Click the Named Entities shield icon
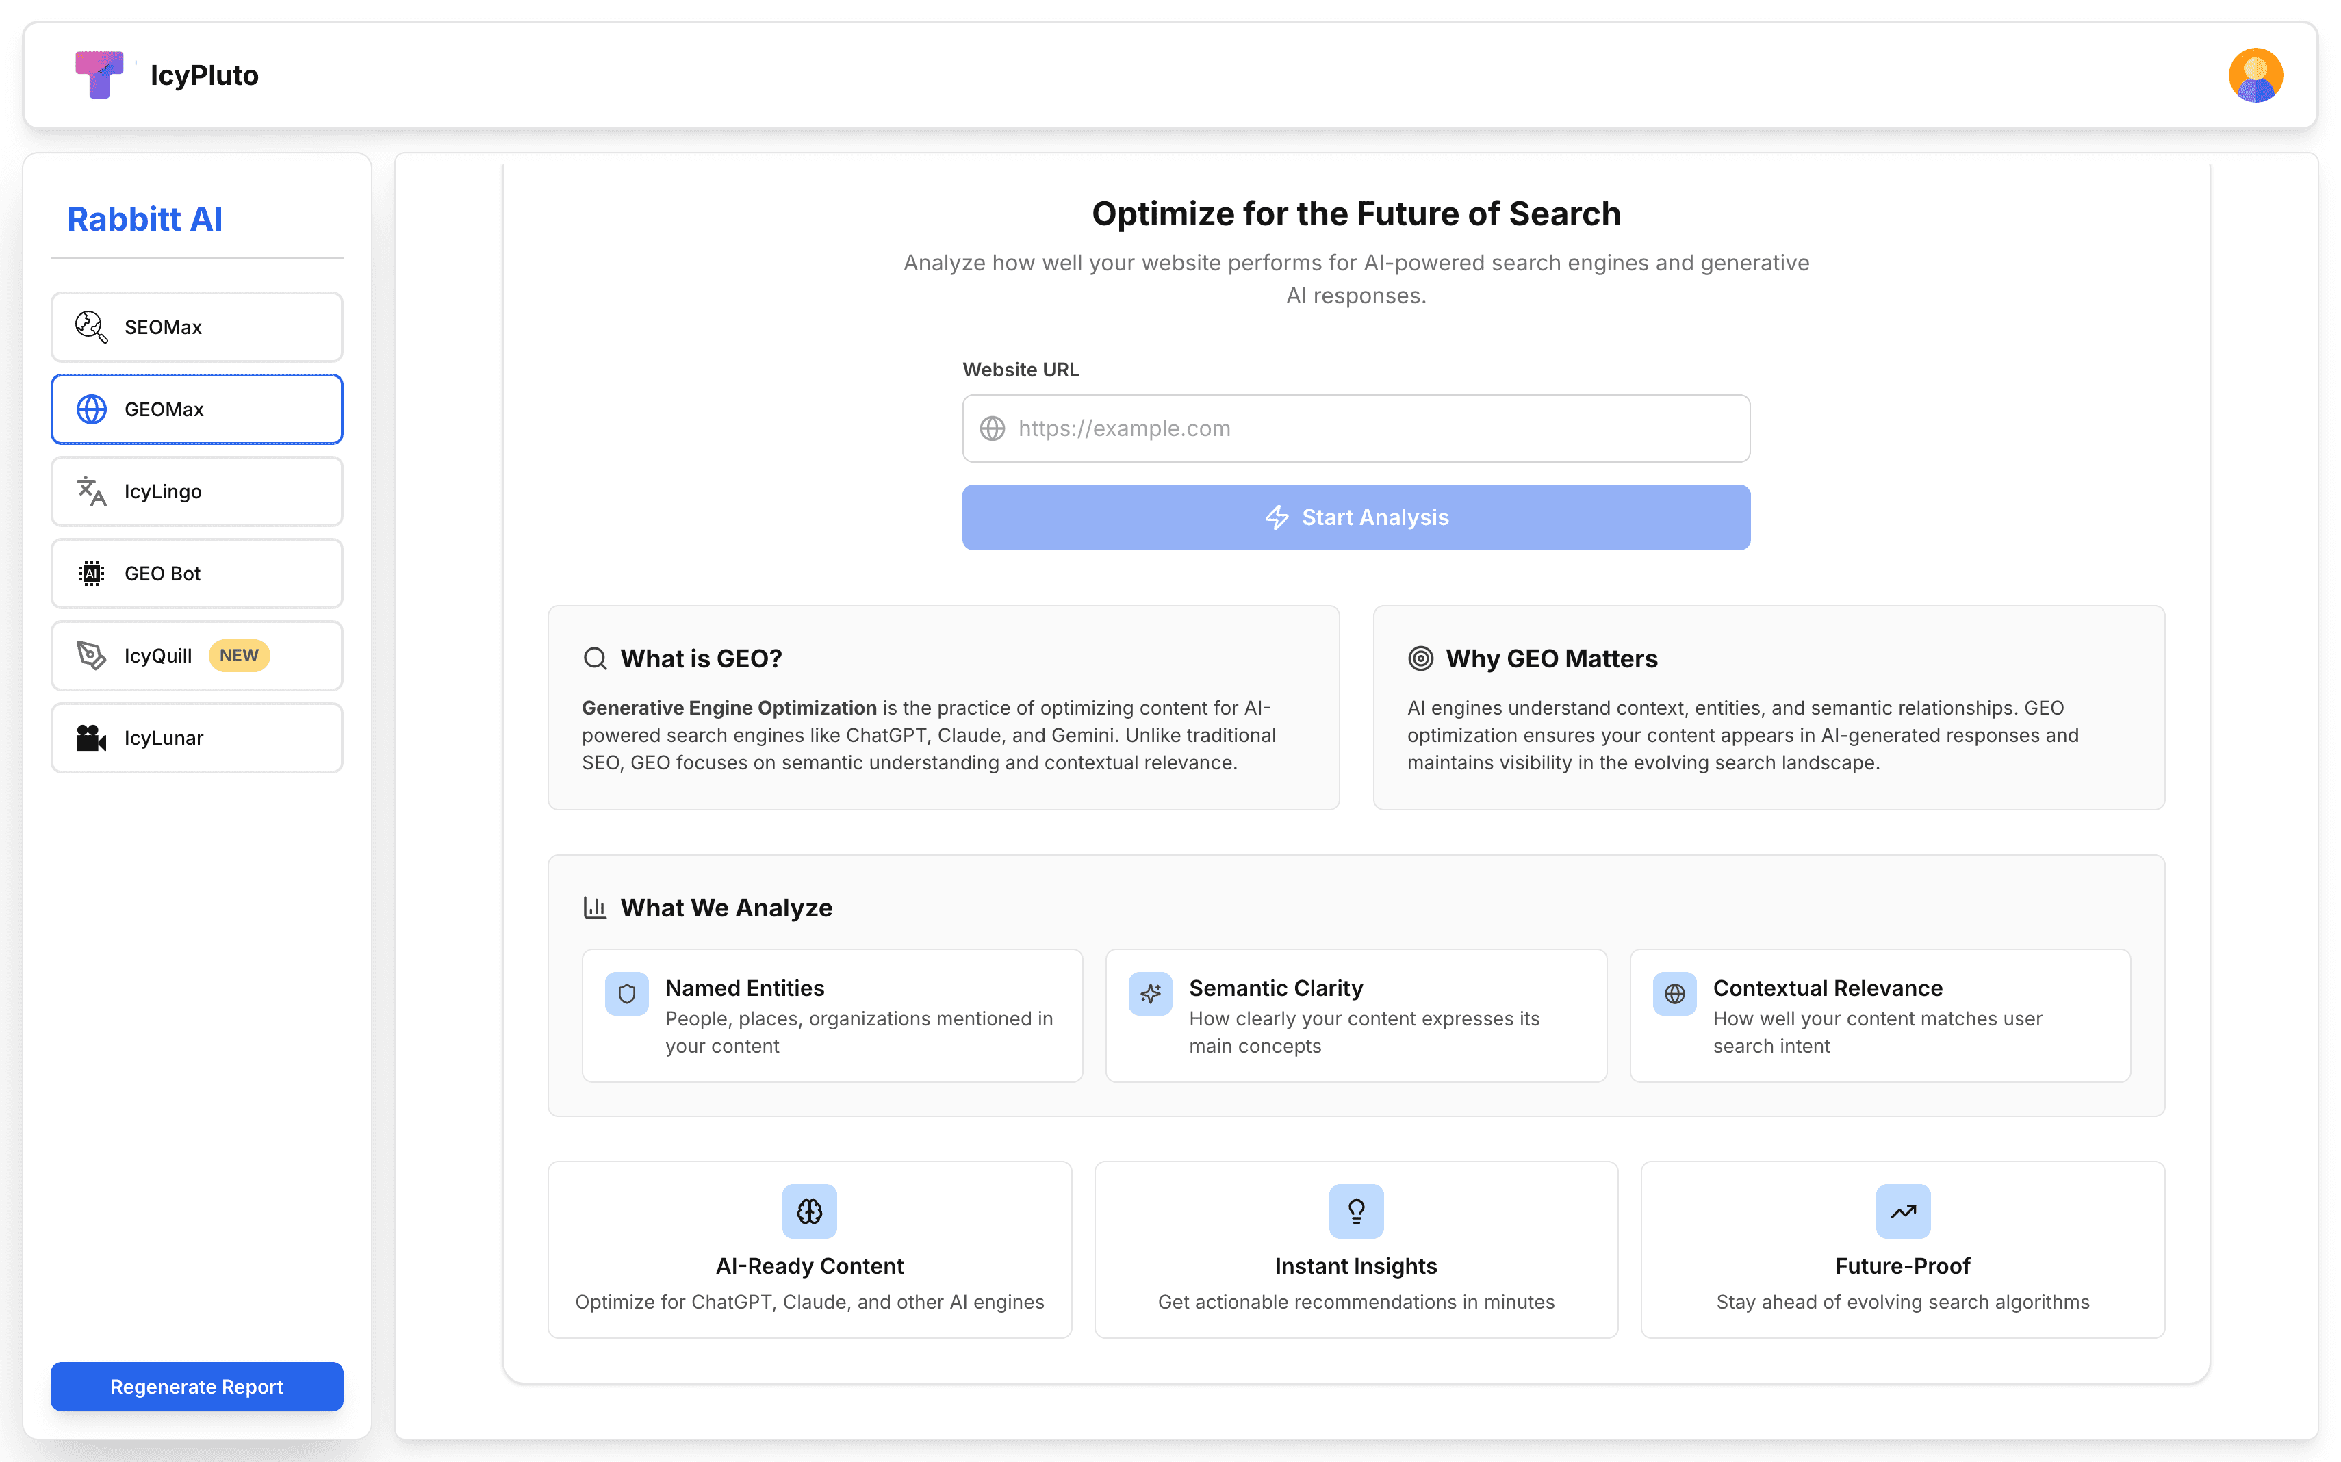 pos(626,993)
